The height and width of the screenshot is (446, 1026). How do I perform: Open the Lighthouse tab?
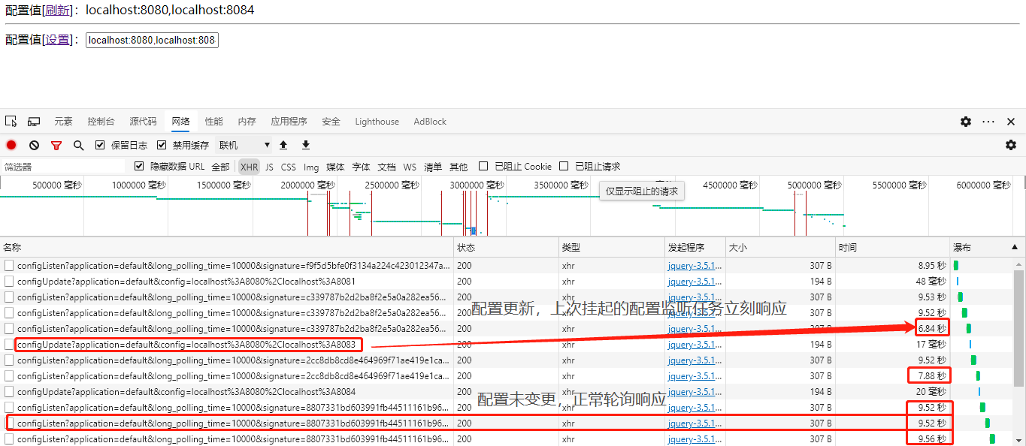377,121
